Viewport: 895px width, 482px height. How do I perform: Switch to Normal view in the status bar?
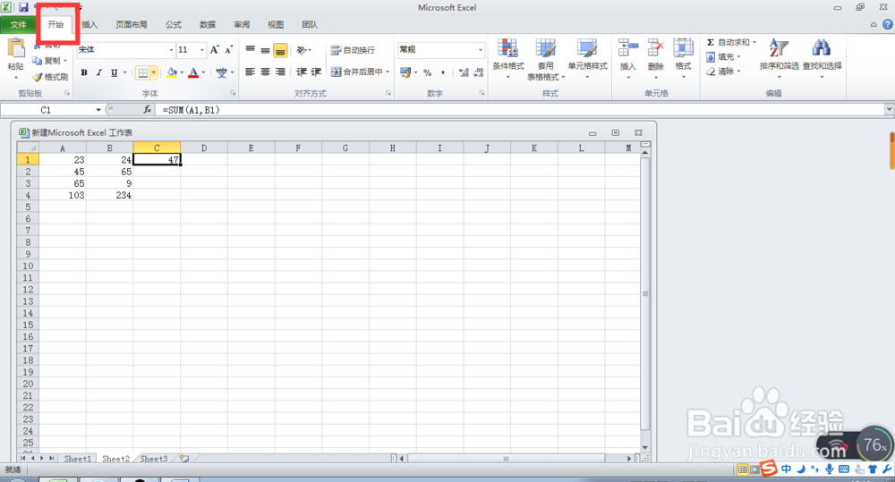[742, 469]
